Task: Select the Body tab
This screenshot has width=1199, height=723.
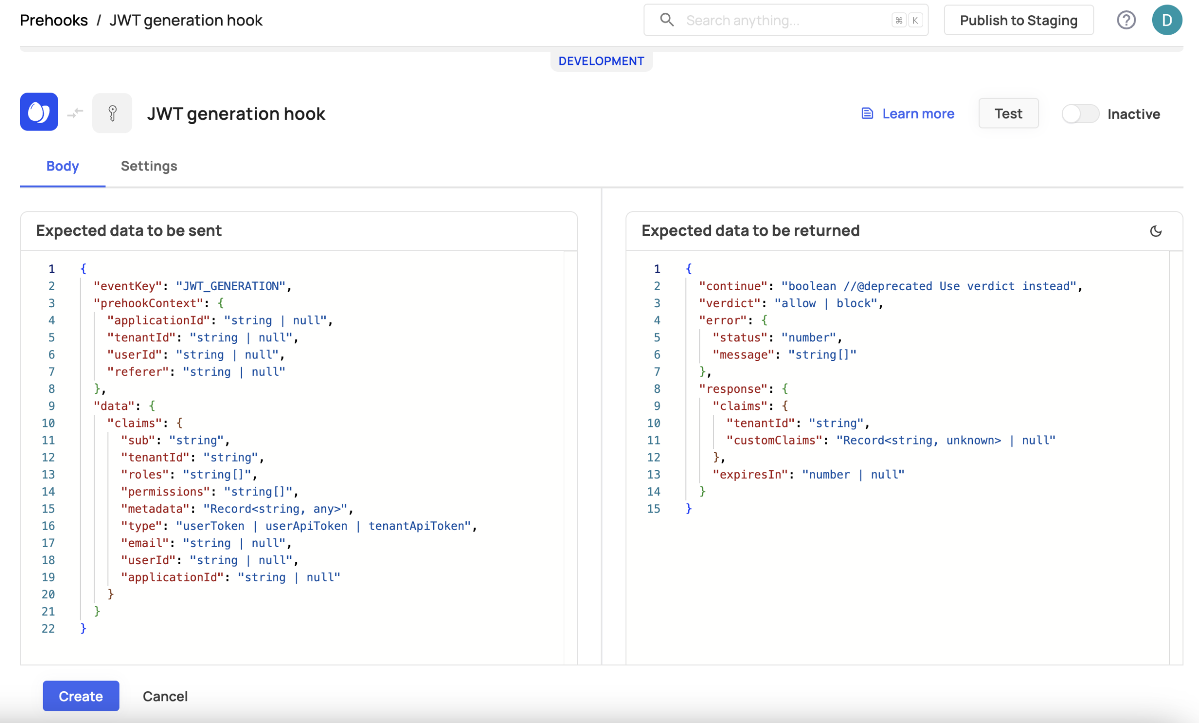Action: pyautogui.click(x=62, y=166)
